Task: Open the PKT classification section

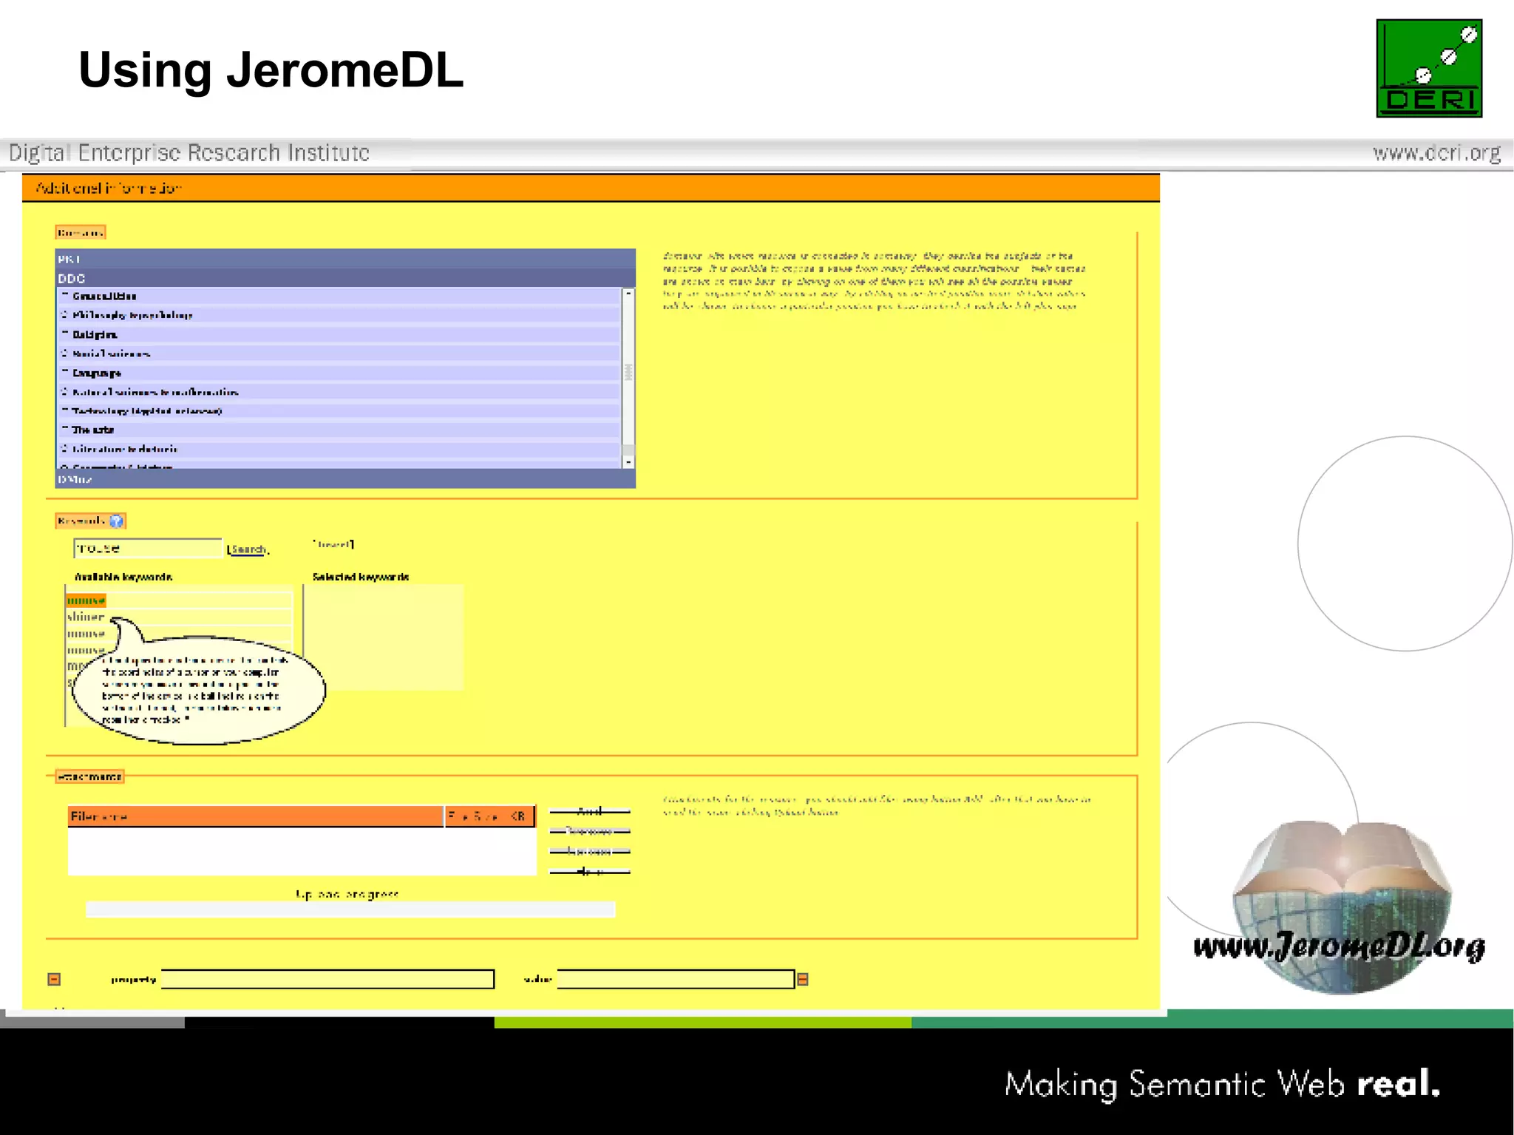Action: pos(345,259)
